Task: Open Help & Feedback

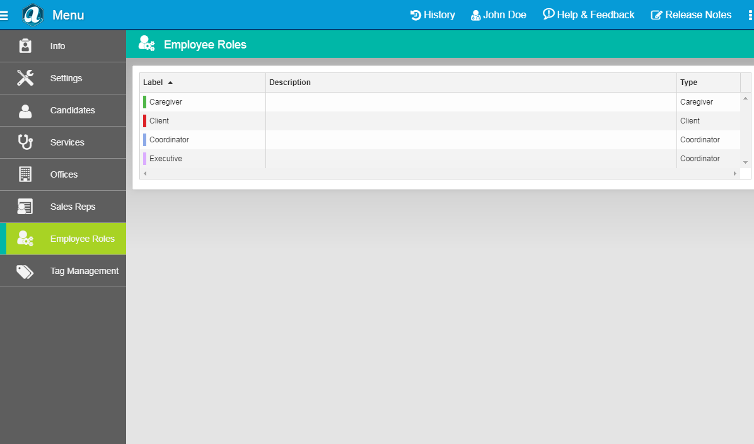Action: (589, 15)
